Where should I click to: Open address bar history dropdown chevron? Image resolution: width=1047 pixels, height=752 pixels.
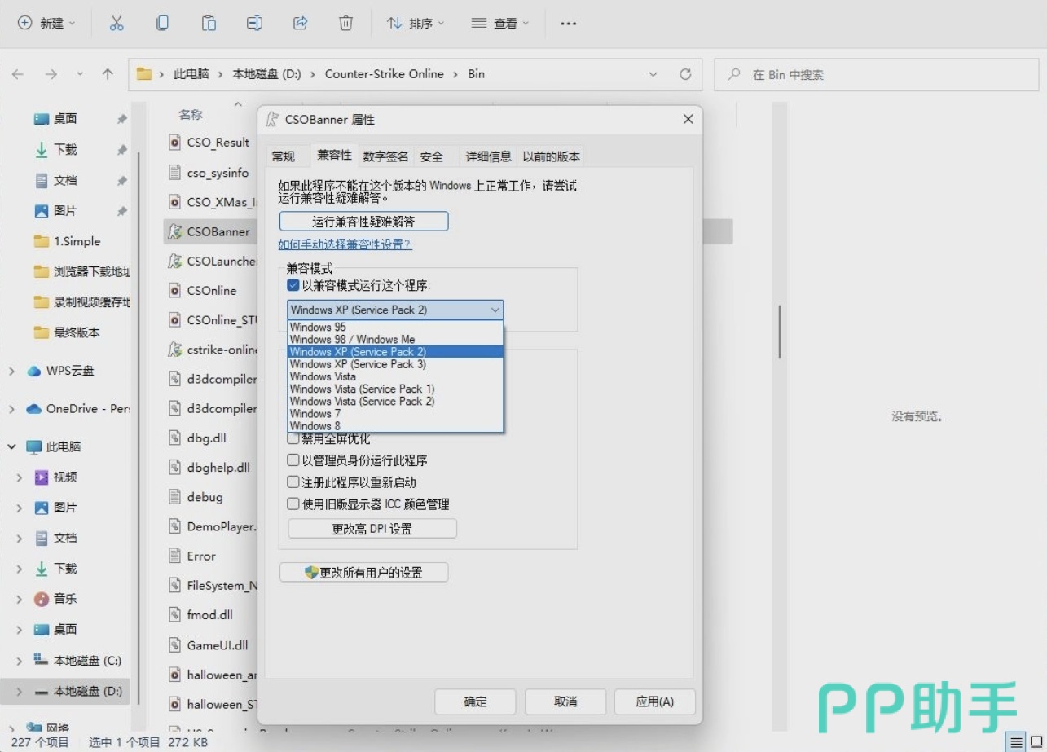tap(653, 74)
